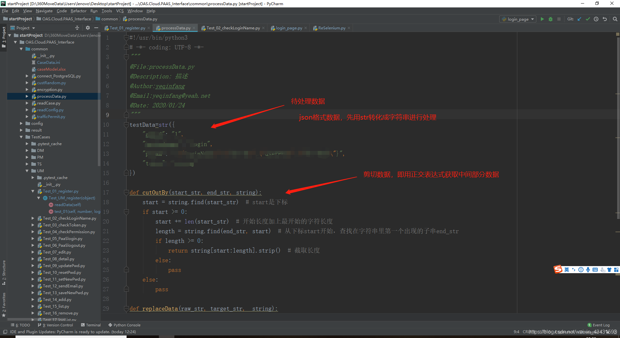Update project with the blue Git arrow
Image resolution: width=620 pixels, height=338 pixels.
579,19
